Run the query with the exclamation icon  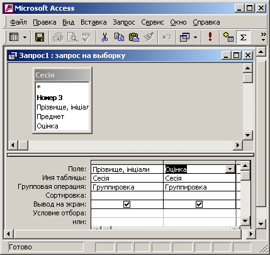[x=210, y=37]
